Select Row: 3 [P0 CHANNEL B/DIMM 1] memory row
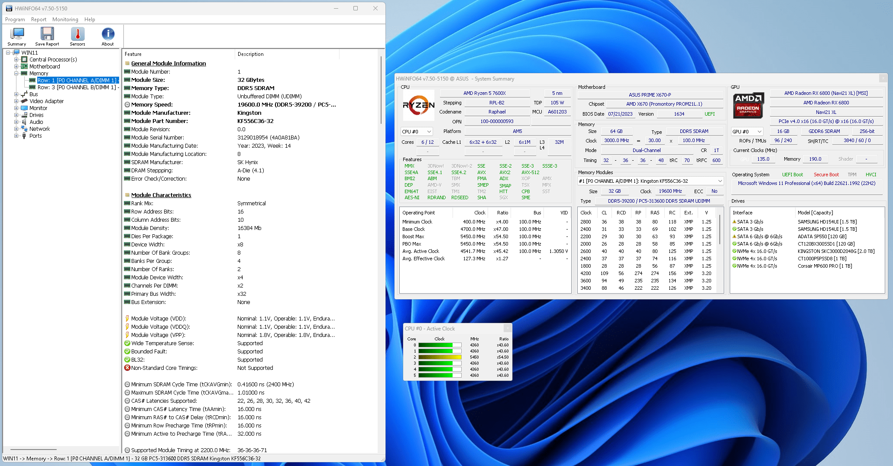The height and width of the screenshot is (466, 893). point(78,87)
